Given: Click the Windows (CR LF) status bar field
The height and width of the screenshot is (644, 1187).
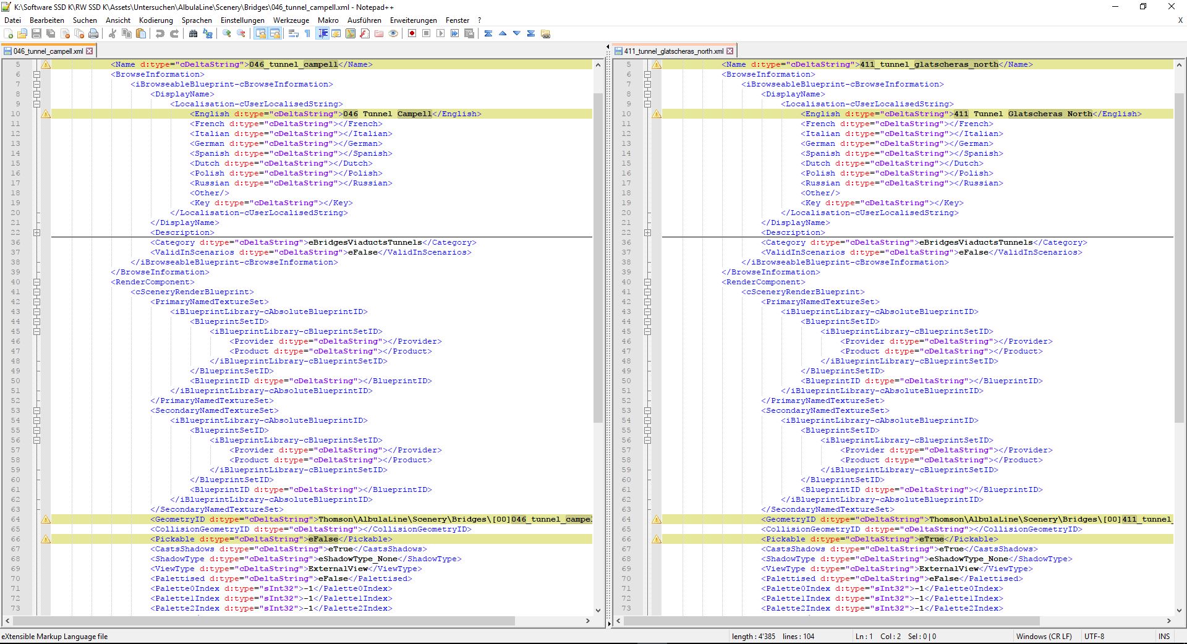Looking at the screenshot, I should [1044, 636].
